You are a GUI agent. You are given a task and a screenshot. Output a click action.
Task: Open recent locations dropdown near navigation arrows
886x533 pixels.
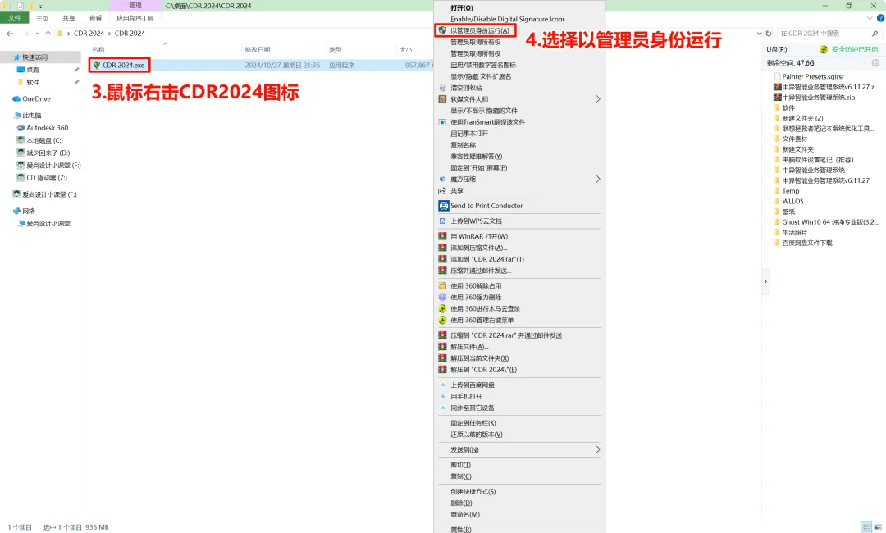[37, 34]
